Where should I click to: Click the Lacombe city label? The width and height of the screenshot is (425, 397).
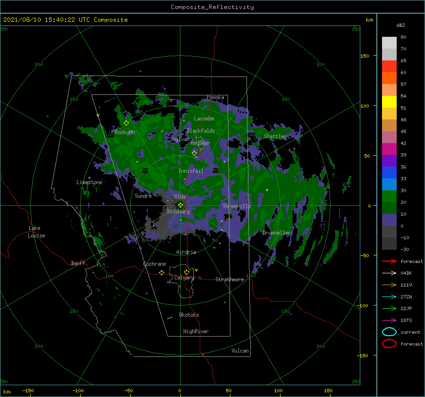tap(204, 118)
